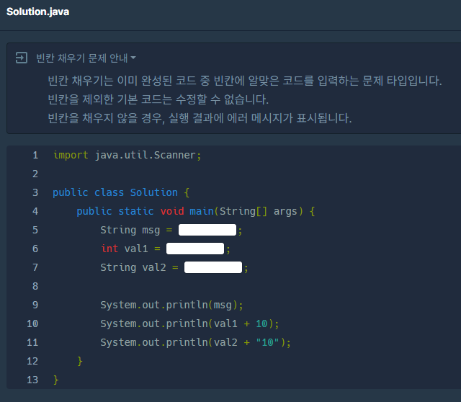Screen dimensions: 461x402
Task: Click the first guide sentence about 빈칸 채우기는
Action: pos(245,81)
